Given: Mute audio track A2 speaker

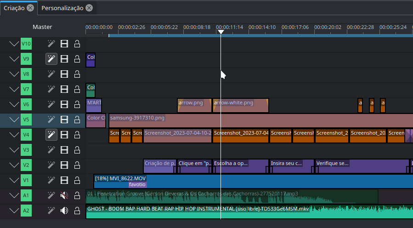Looking at the screenshot, I should 64,211.
